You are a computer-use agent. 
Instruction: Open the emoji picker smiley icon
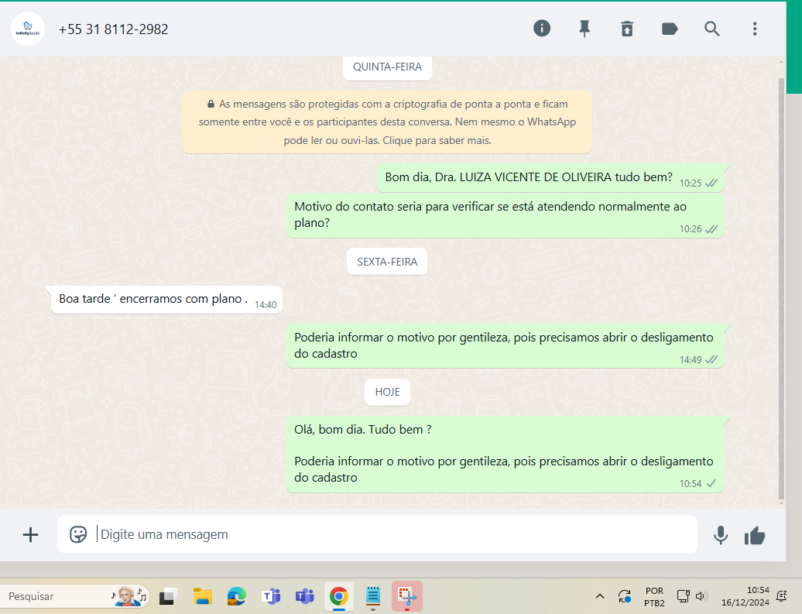pos(78,534)
